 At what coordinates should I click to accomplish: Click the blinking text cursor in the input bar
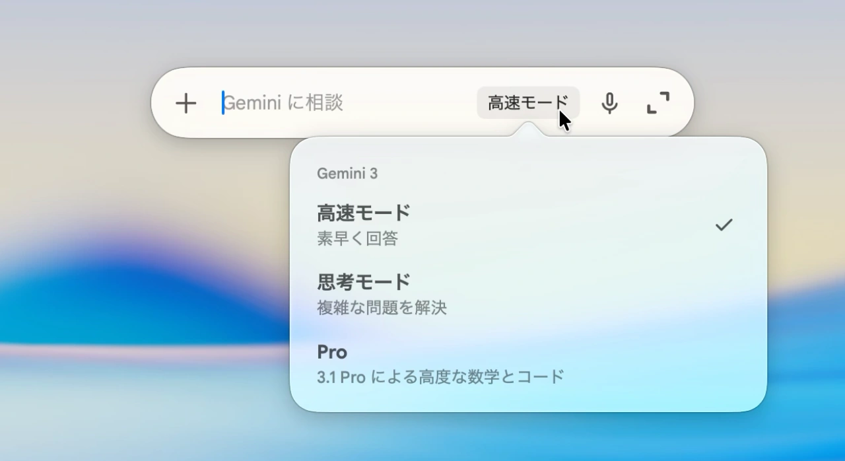tap(223, 103)
